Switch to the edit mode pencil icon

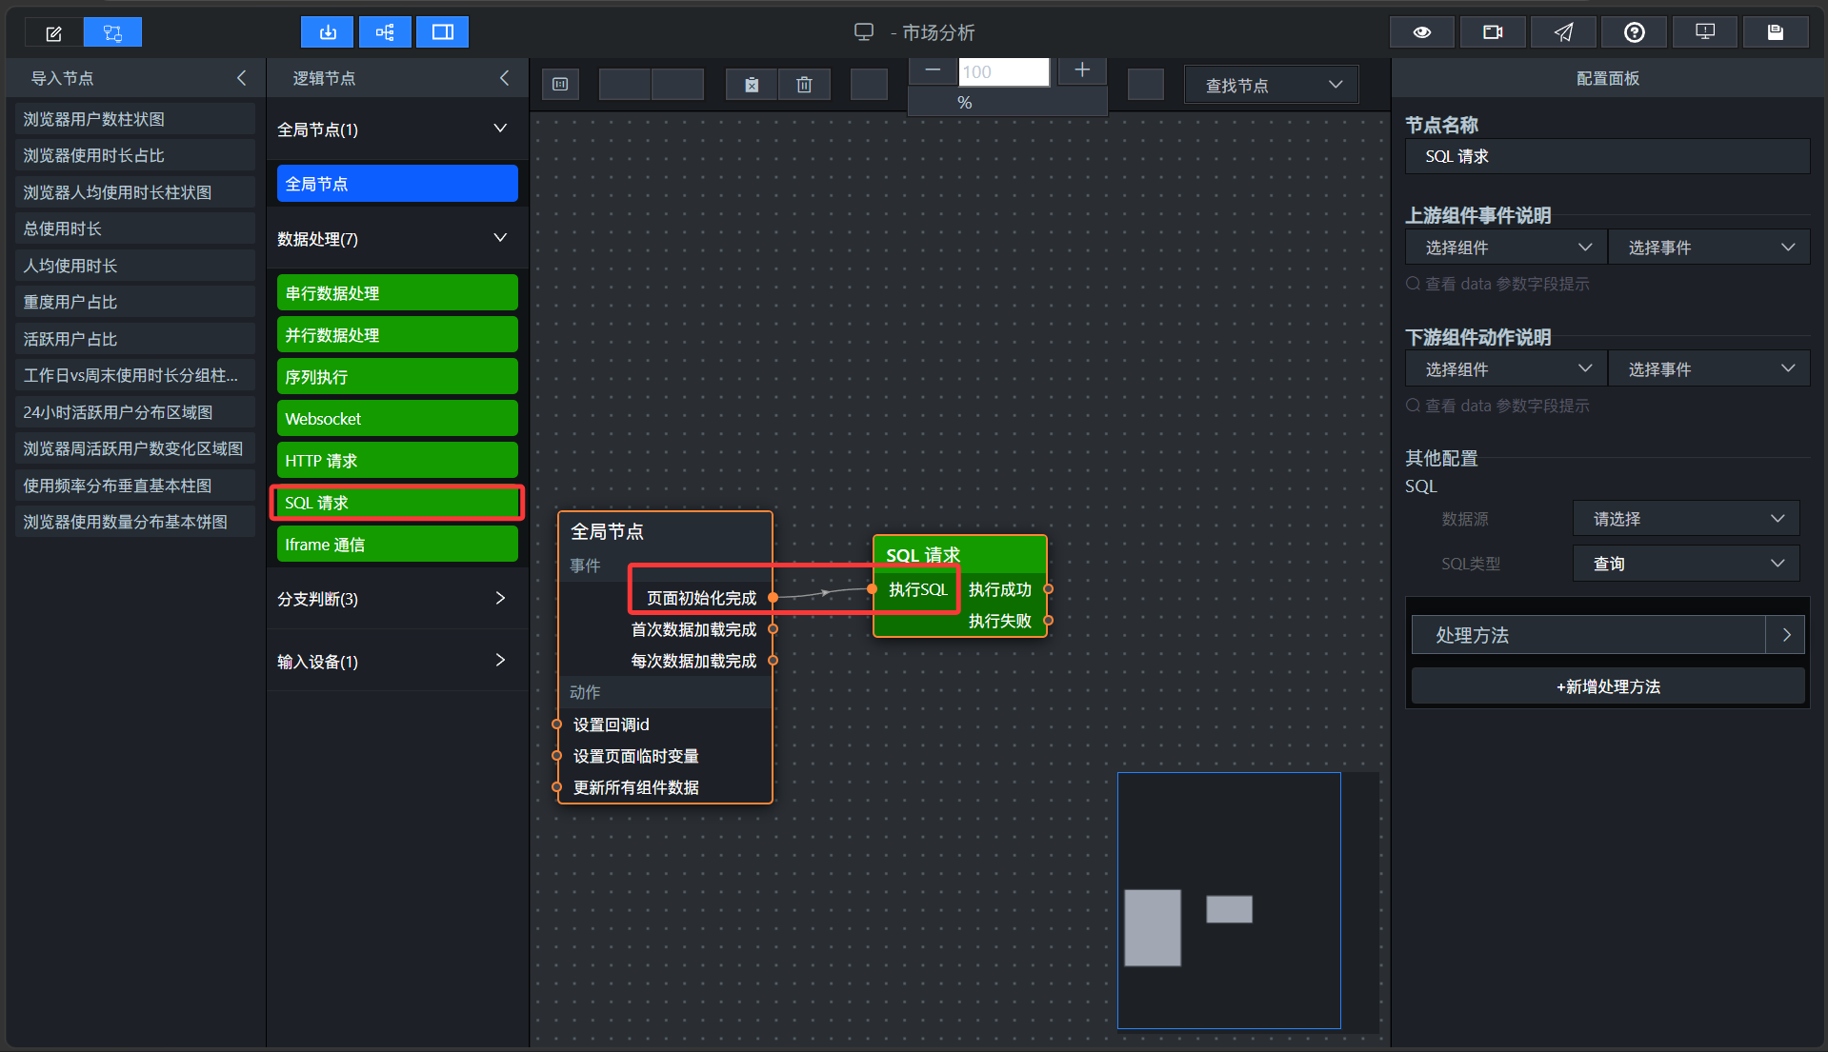54,33
